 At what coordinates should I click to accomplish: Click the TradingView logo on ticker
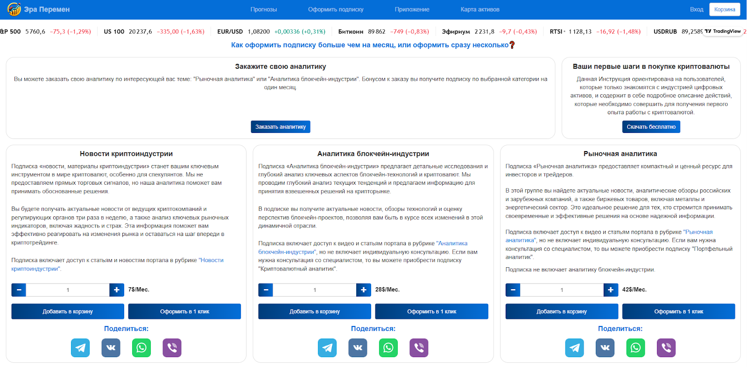[723, 31]
